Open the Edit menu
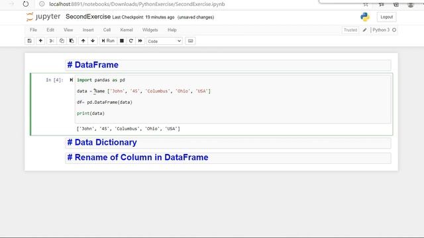The image size is (424, 238). (x=50, y=30)
